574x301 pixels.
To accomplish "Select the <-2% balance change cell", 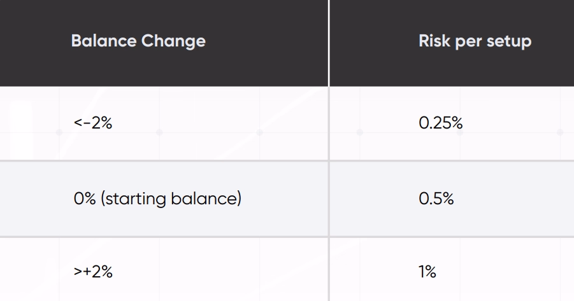I will [93, 123].
